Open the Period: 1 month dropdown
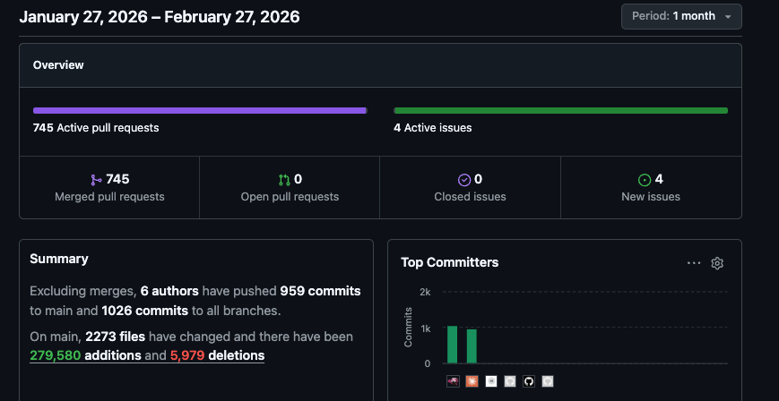Screen dimensions: 779x401 pyautogui.click(x=681, y=16)
